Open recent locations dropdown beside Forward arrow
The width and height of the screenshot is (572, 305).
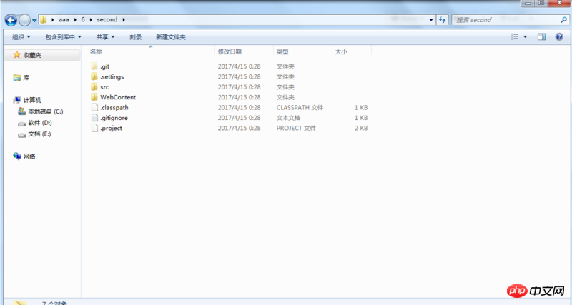pos(34,21)
